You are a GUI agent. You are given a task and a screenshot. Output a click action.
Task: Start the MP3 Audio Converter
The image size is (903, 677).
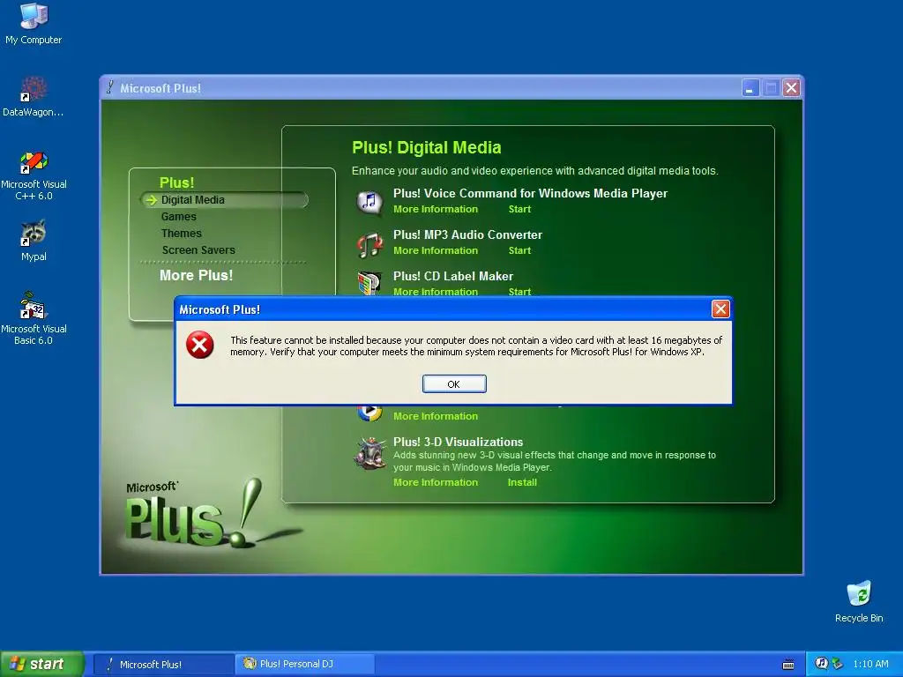coord(519,250)
